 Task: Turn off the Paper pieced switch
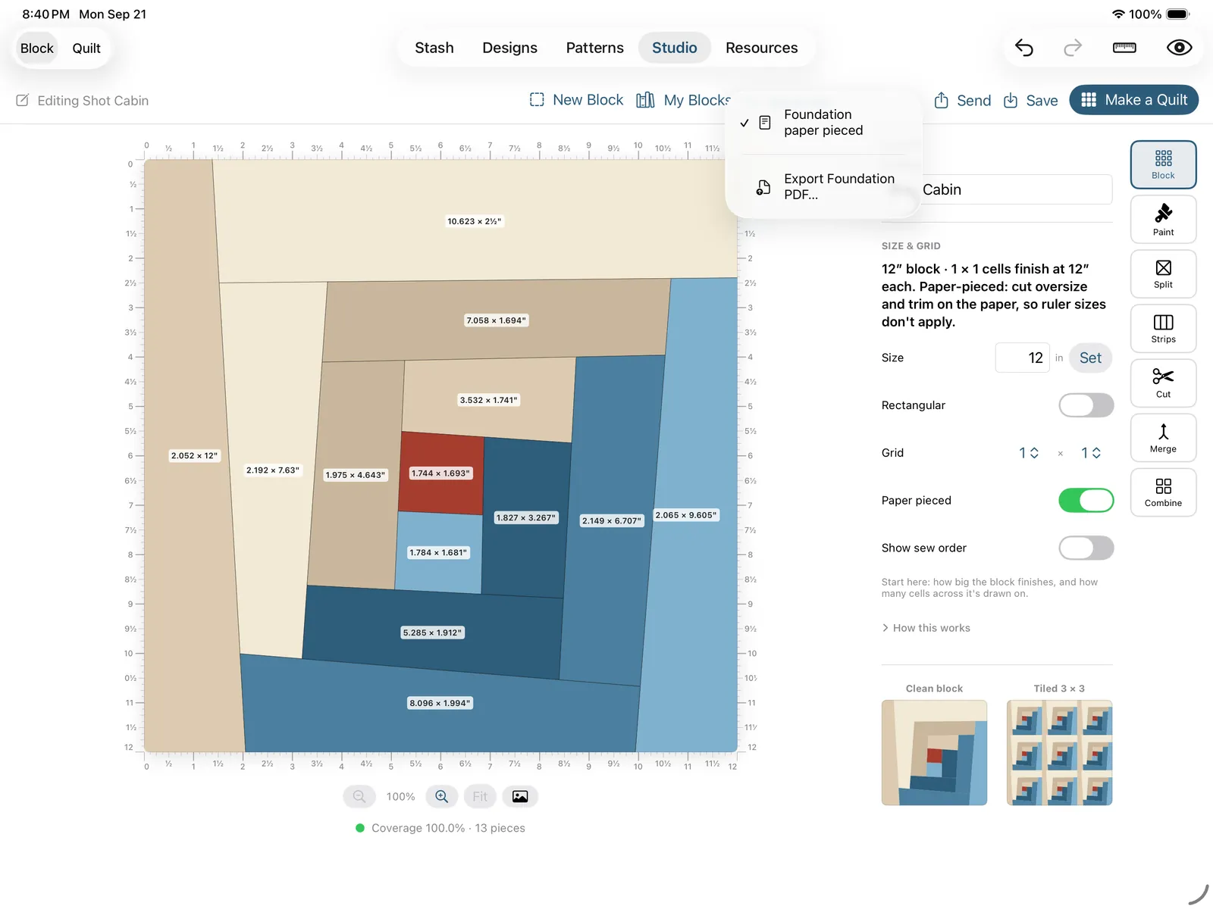(1086, 500)
